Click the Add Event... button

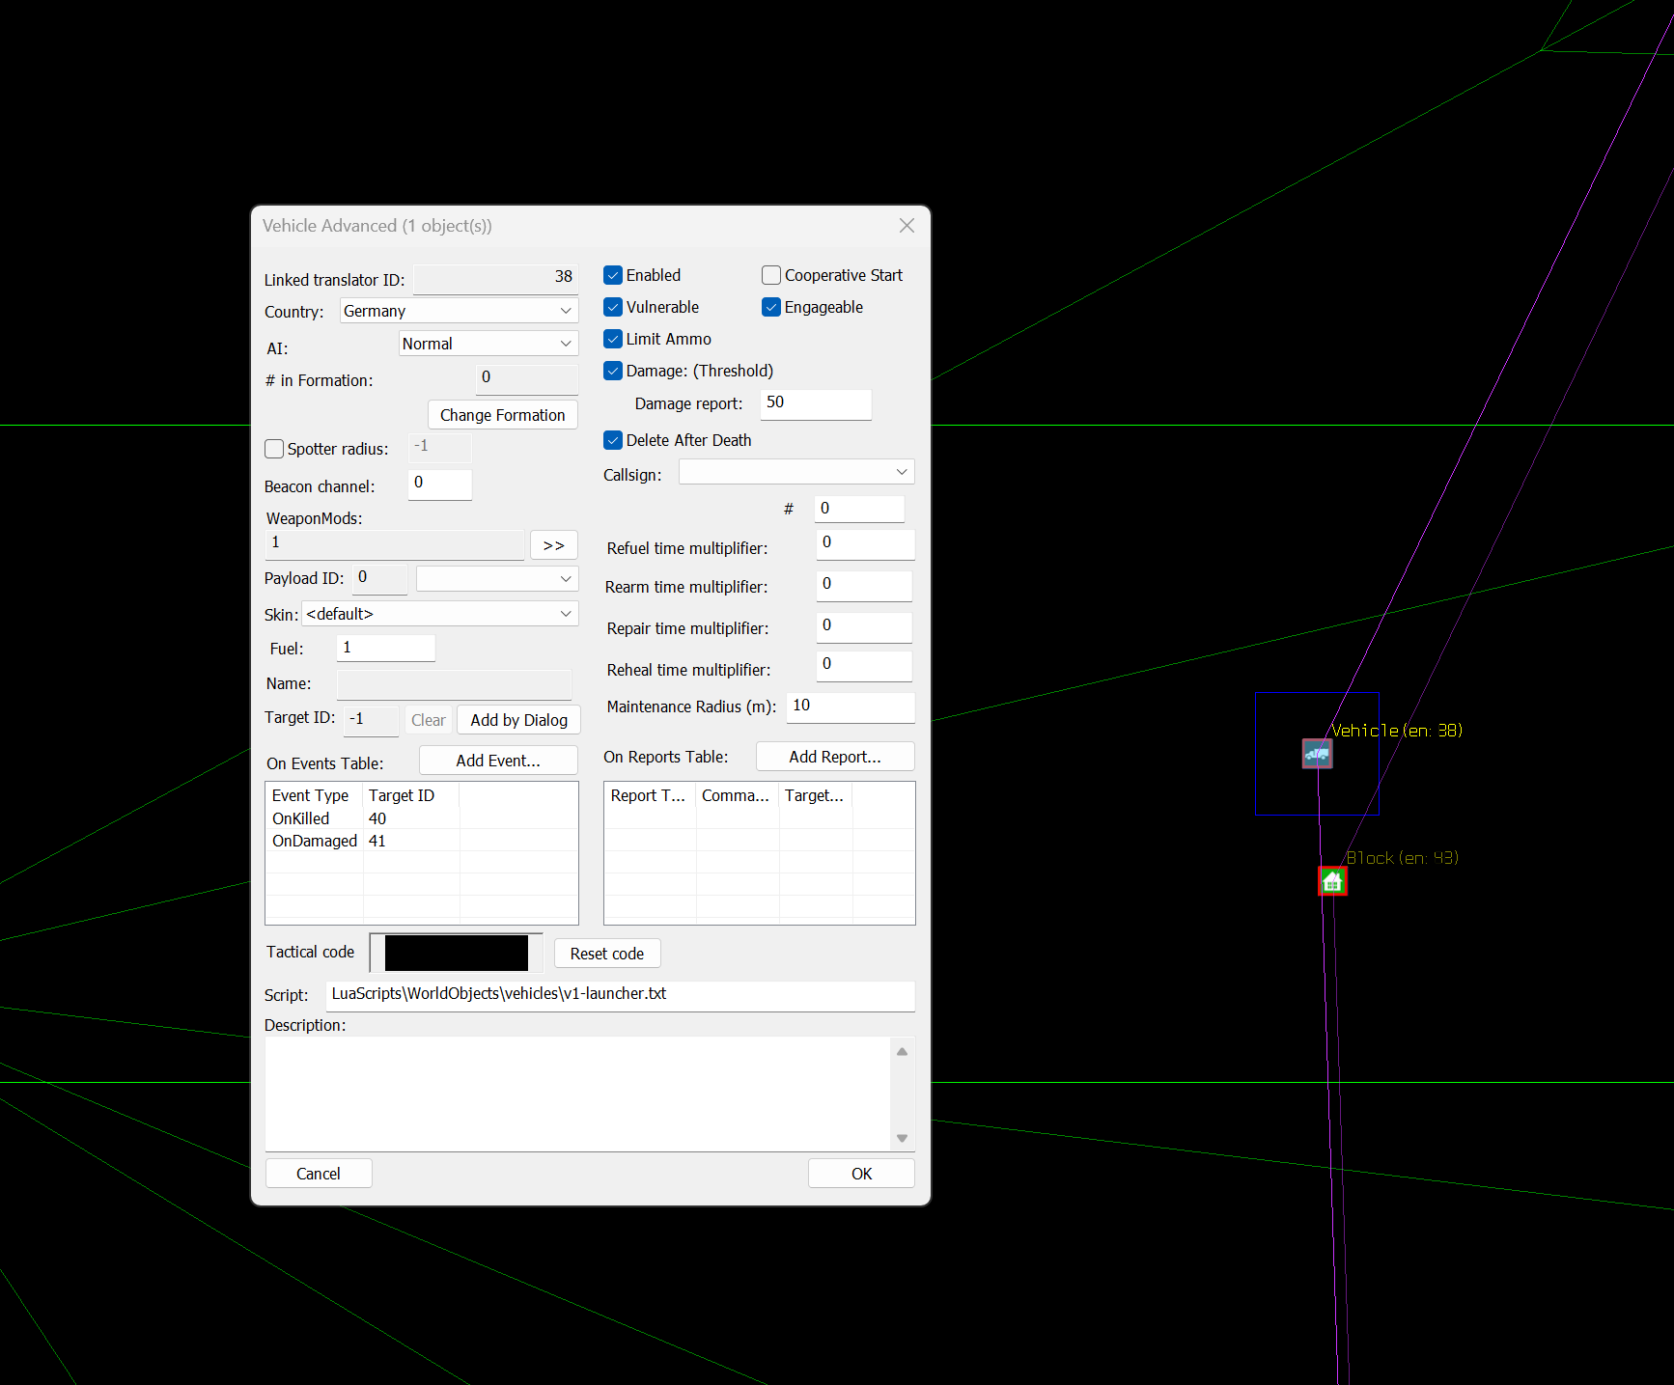[x=498, y=761]
